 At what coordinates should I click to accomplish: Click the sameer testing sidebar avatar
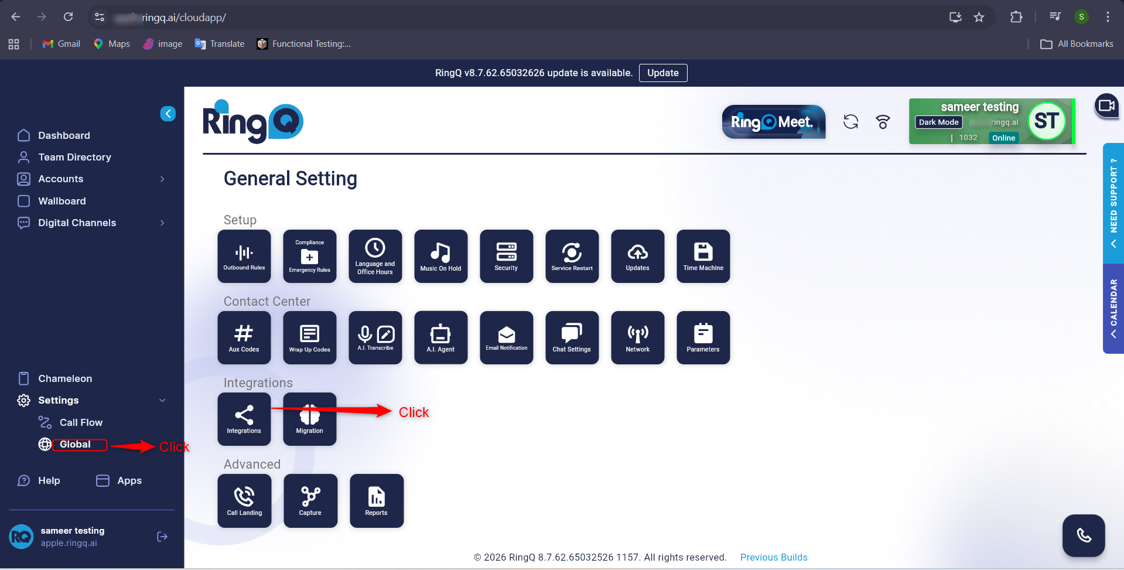(22, 537)
